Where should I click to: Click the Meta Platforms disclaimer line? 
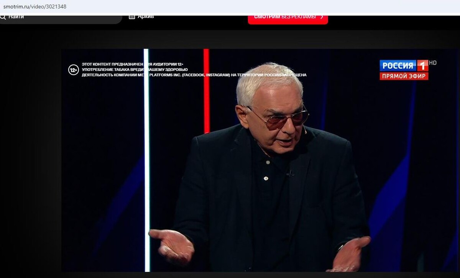[194, 75]
